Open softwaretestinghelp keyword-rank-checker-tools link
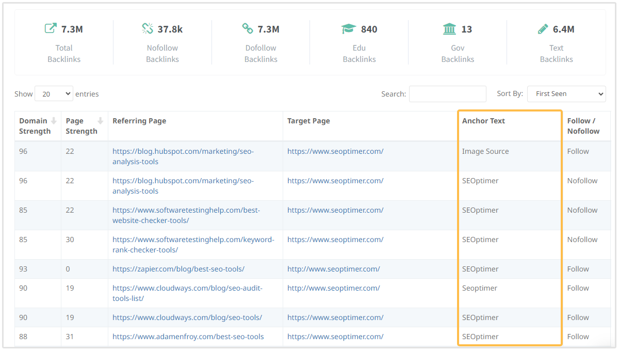Viewport: 619px width, 351px height. [193, 245]
